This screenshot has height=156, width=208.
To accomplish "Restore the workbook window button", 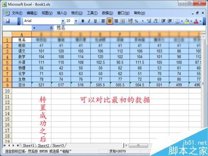I will (197, 13).
